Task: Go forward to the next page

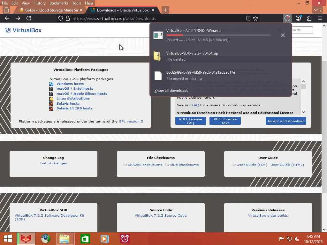Action: pyautogui.click(x=18, y=18)
